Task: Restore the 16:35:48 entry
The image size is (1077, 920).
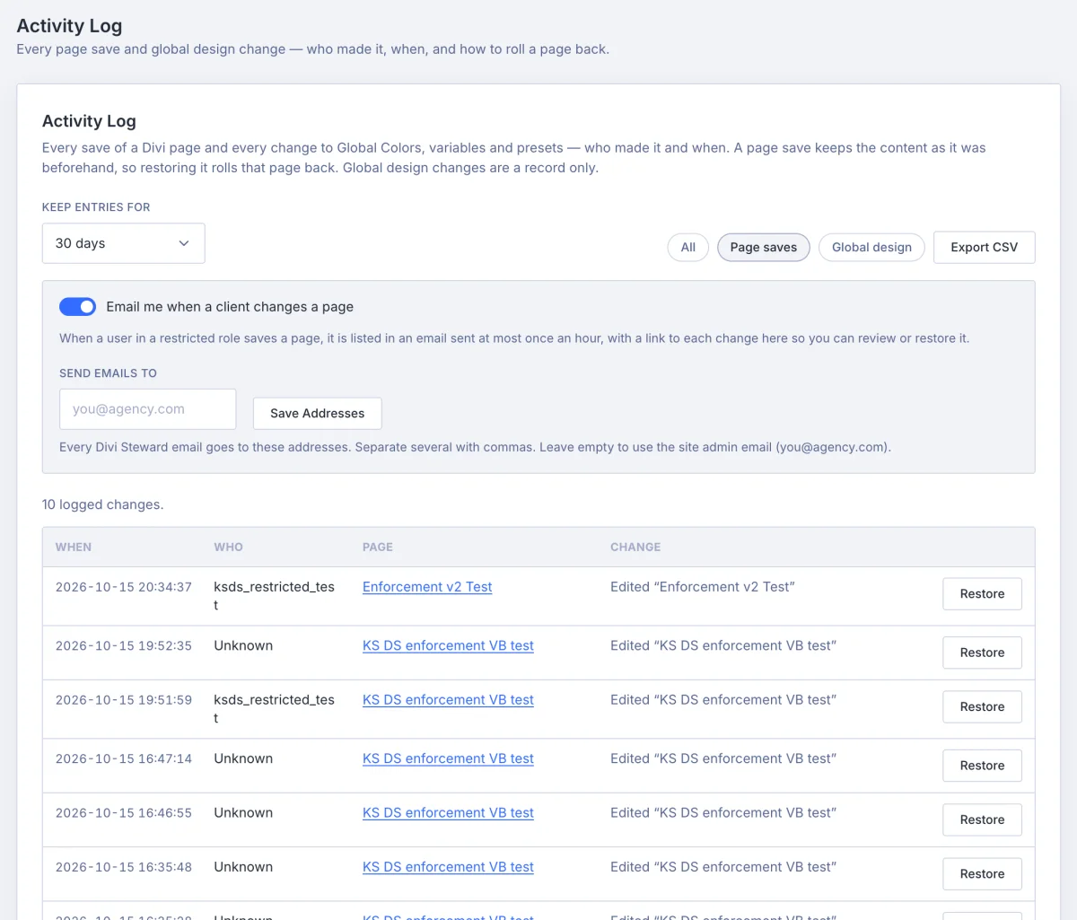Action: (x=982, y=874)
